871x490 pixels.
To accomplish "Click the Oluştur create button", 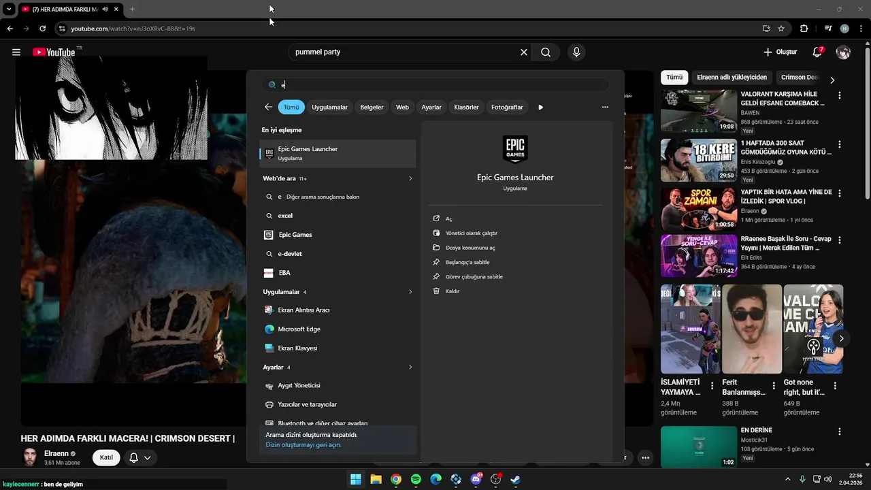I will [780, 52].
